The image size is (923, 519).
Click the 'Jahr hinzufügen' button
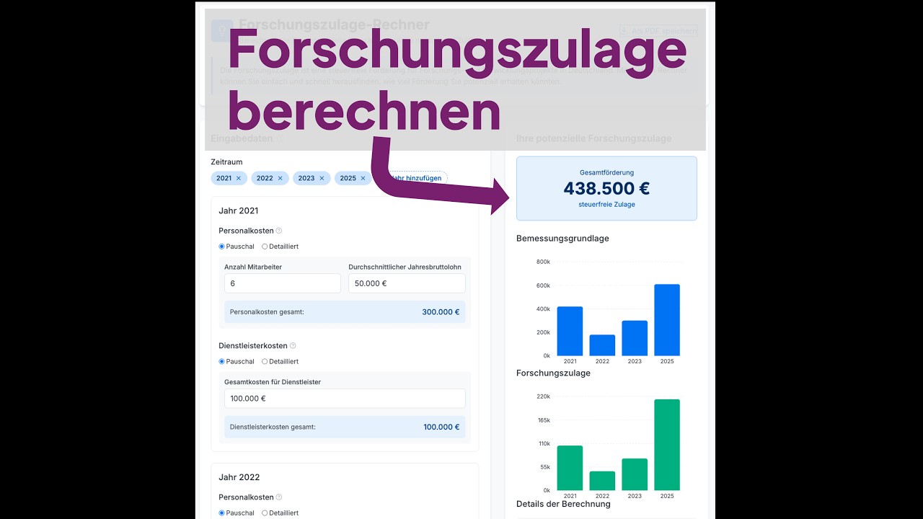[412, 178]
